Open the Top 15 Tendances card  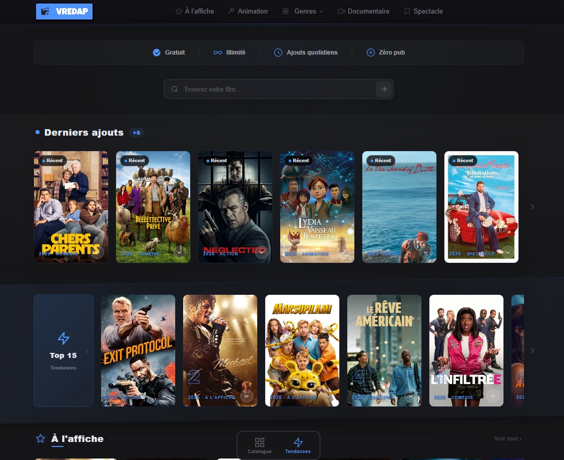click(63, 351)
